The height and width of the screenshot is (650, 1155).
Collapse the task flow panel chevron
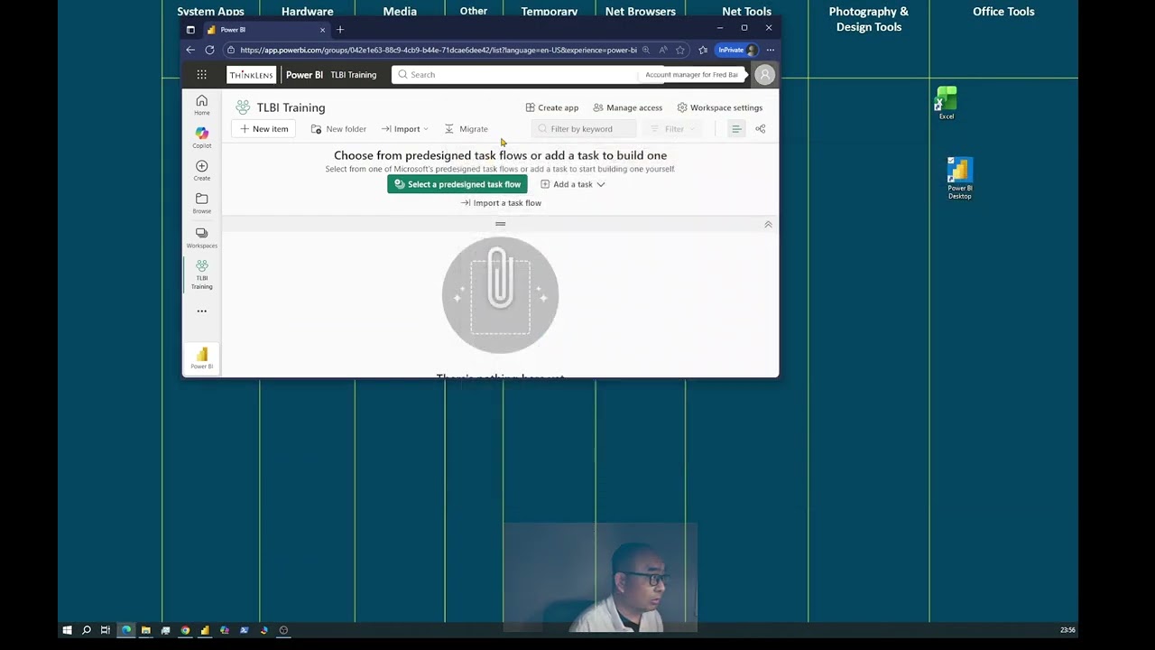[768, 224]
